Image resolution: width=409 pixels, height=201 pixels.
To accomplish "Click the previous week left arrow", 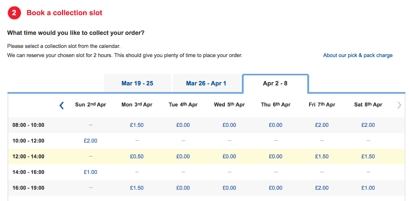I will click(x=62, y=105).
